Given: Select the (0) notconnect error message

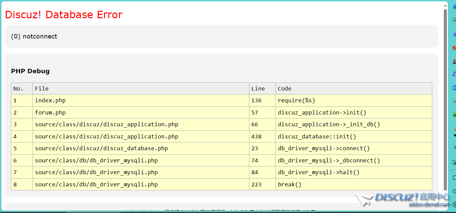Looking at the screenshot, I should (x=34, y=36).
